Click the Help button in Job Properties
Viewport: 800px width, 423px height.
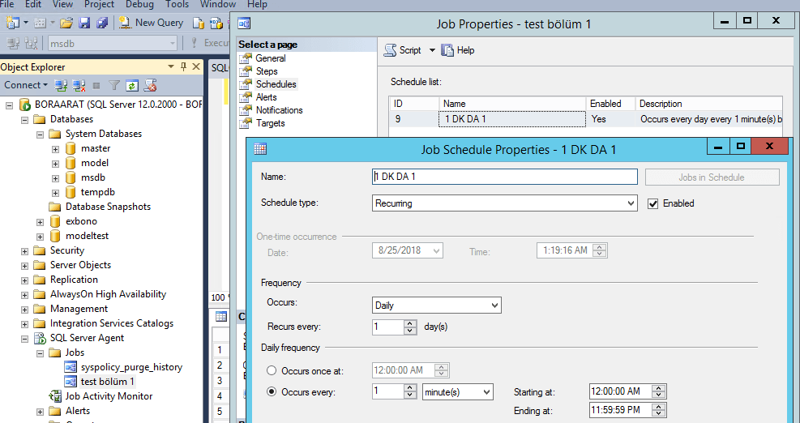coord(458,50)
